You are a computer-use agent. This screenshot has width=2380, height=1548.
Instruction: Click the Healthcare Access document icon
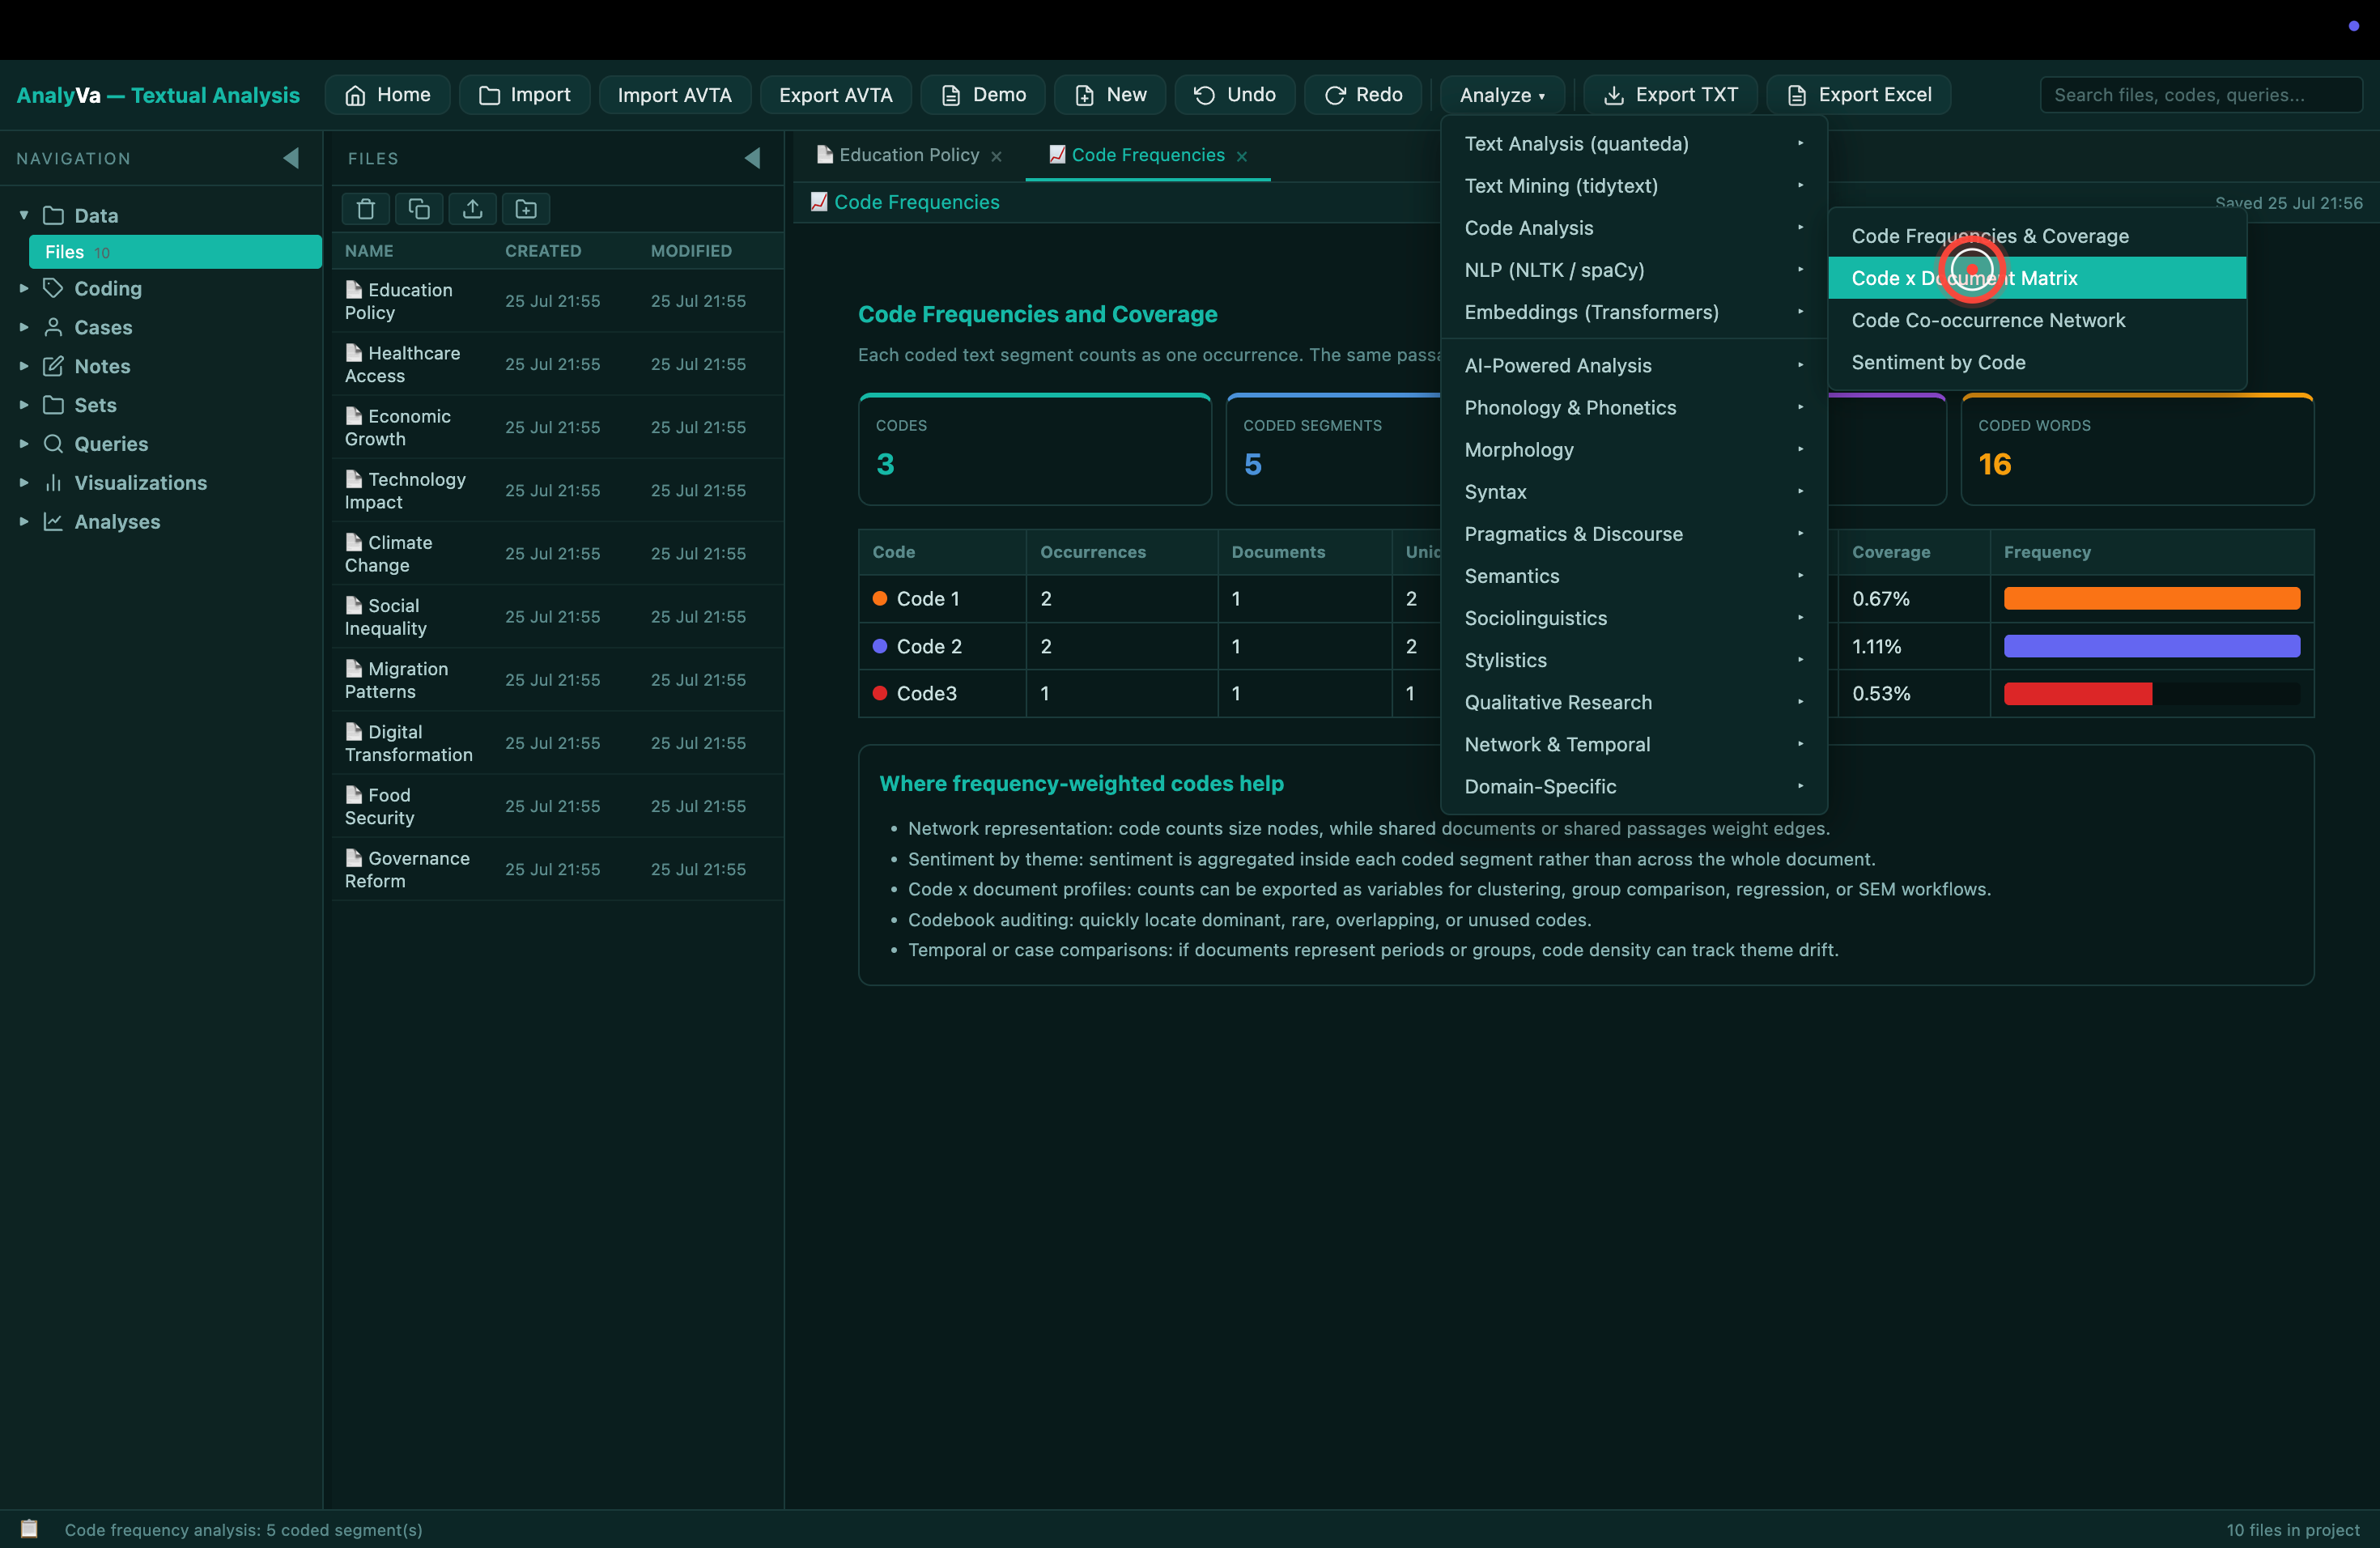[354, 353]
